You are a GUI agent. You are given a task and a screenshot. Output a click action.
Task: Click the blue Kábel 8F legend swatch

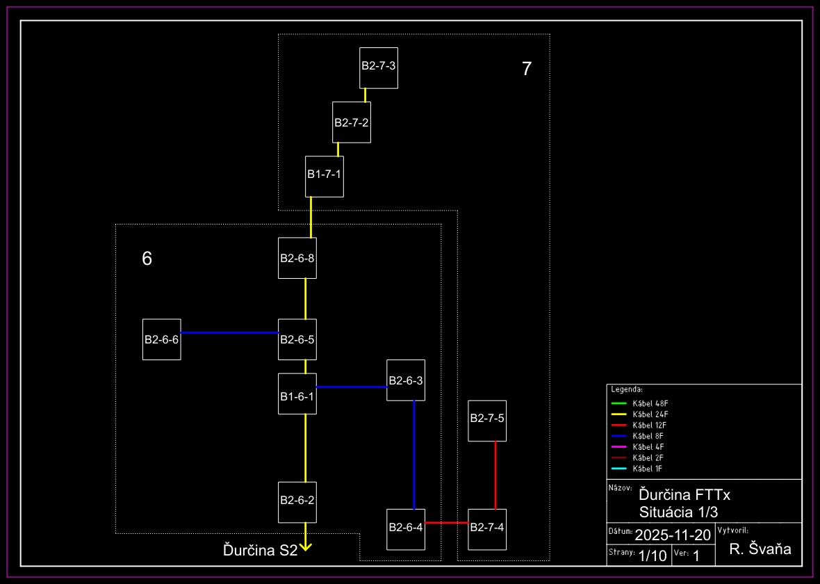tap(619, 436)
